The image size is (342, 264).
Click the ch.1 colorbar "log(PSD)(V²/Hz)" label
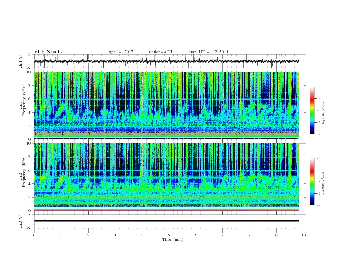point(324,113)
